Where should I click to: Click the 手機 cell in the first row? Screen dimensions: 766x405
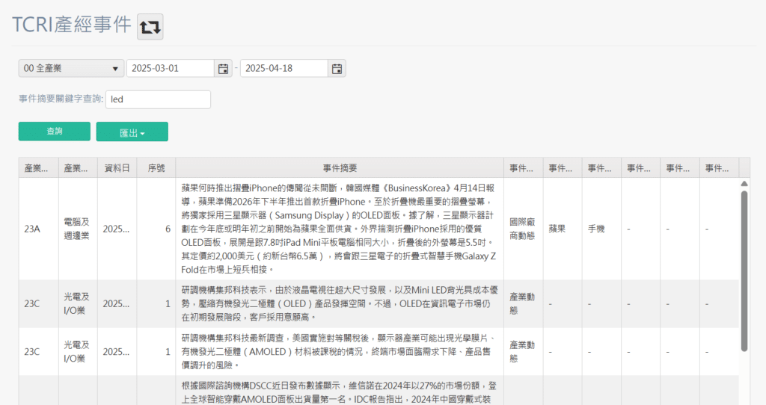point(601,229)
